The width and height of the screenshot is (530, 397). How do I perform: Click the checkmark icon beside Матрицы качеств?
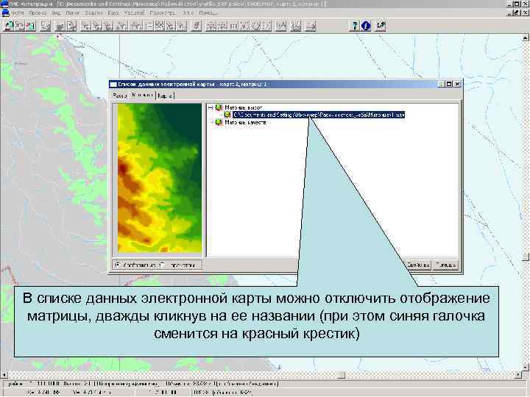point(219,122)
